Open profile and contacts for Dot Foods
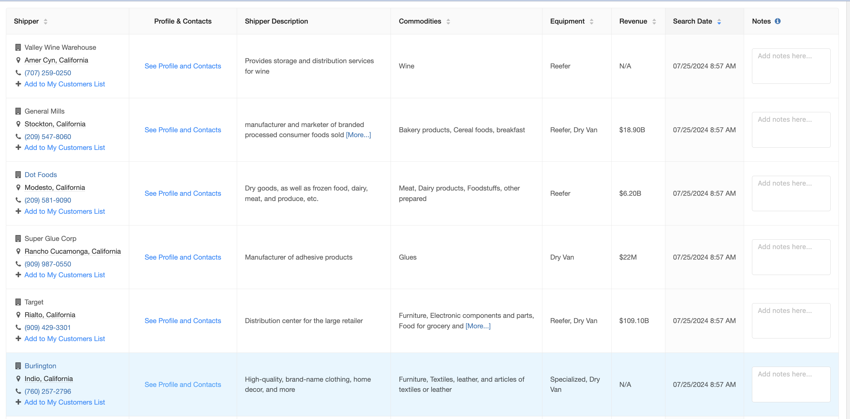Viewport: 850px width, 419px height. click(x=183, y=193)
